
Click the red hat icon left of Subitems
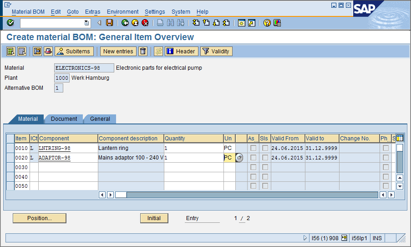pyautogui.click(x=48, y=51)
